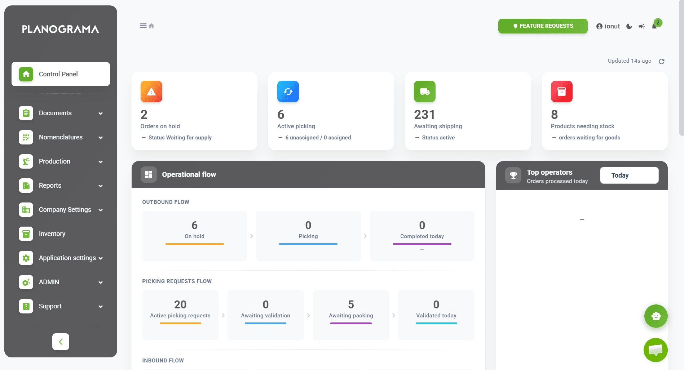Expand the Application settings chevron
This screenshot has width=684, height=370.
coord(101,258)
